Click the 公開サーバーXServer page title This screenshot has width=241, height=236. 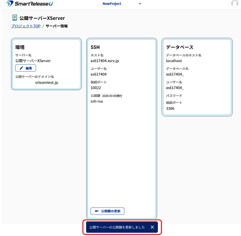[42, 18]
